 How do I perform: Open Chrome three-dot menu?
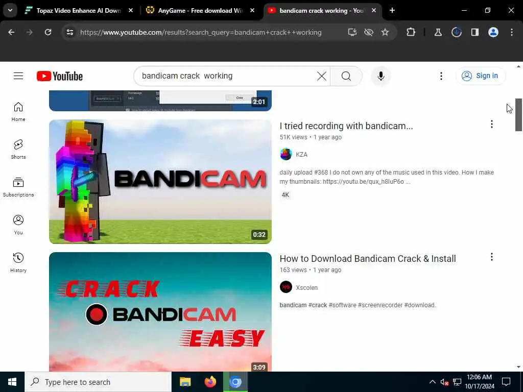(x=512, y=32)
